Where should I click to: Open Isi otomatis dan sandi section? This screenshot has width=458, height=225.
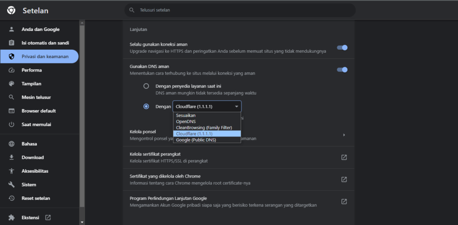tap(39, 43)
